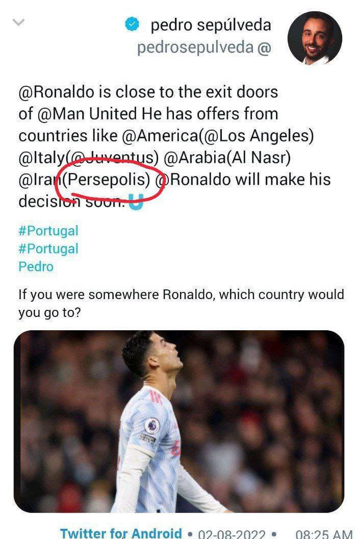Open the Ronaldo photo attachment

click(x=178, y=421)
